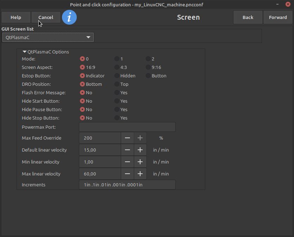Image resolution: width=294 pixels, height=237 pixels.
Task: Click the Max Feed Override value field
Action: click(100, 138)
